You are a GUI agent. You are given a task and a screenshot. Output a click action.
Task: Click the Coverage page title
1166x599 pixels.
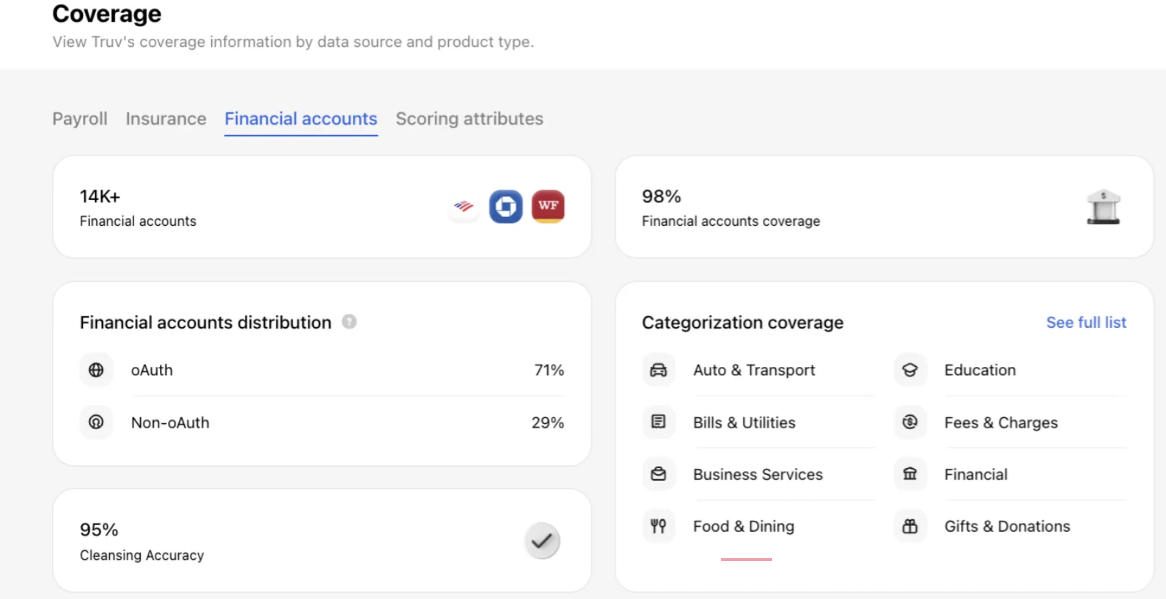107,14
